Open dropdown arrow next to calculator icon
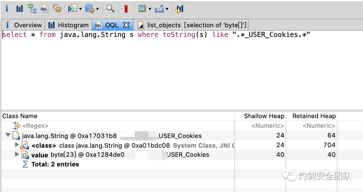 click(x=150, y=9)
